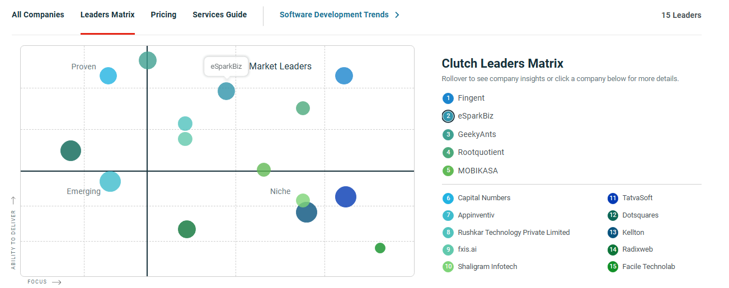Select the GeekyAnts legend name
Viewport: 729px width, 288px height.
click(x=477, y=135)
